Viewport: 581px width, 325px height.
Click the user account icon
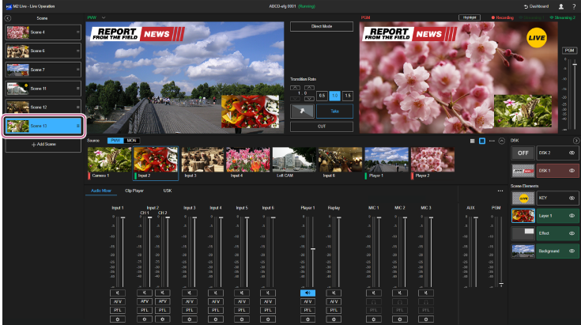(560, 6)
